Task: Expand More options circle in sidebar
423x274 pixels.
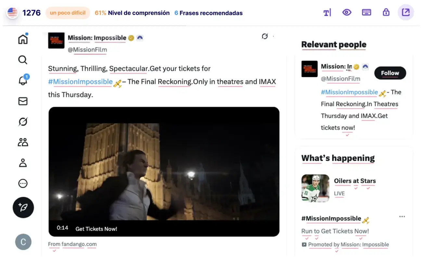Action: 23,183
